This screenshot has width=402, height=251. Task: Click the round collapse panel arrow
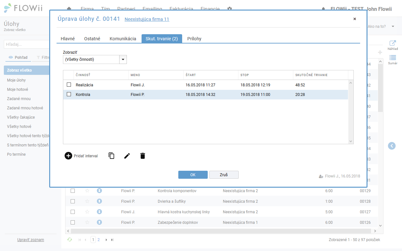pyautogui.click(x=392, y=145)
